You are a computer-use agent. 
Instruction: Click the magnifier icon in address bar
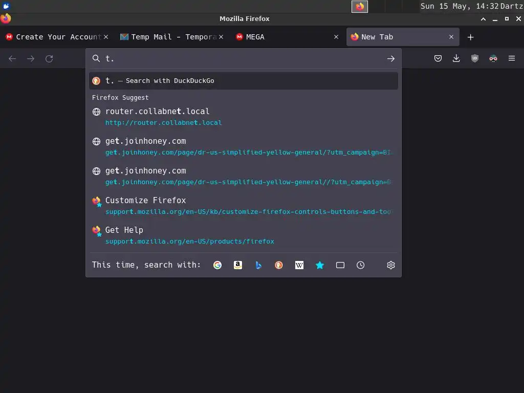click(96, 58)
